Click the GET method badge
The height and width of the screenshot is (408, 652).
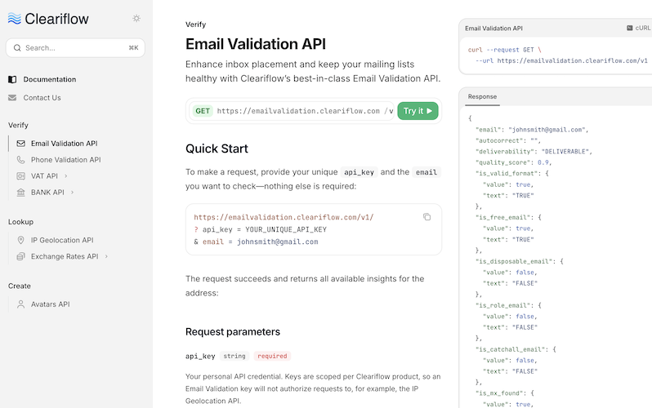click(x=203, y=111)
